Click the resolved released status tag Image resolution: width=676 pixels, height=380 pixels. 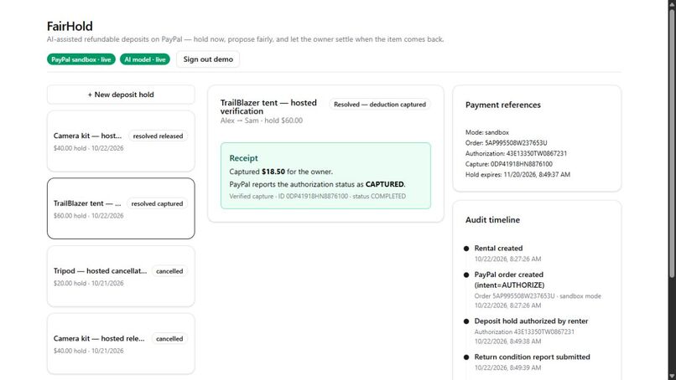(158, 136)
